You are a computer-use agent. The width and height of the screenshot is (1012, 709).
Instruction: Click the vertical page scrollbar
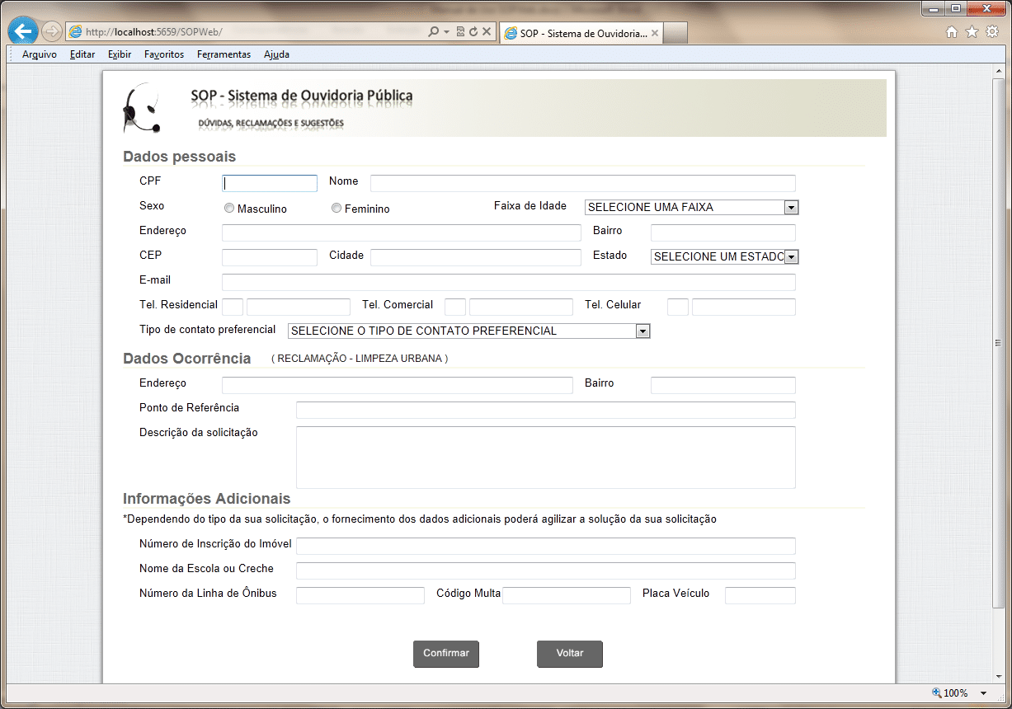coord(999,344)
